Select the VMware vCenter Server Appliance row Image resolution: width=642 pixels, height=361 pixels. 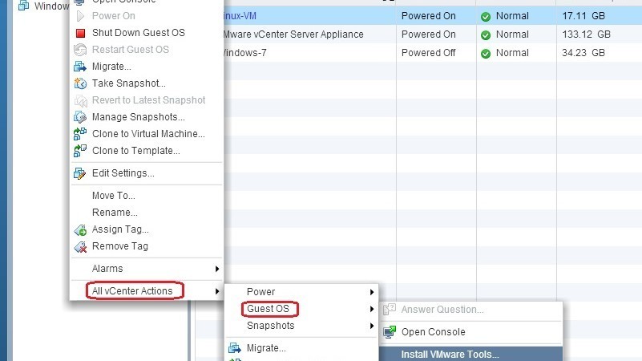pyautogui.click(x=293, y=34)
